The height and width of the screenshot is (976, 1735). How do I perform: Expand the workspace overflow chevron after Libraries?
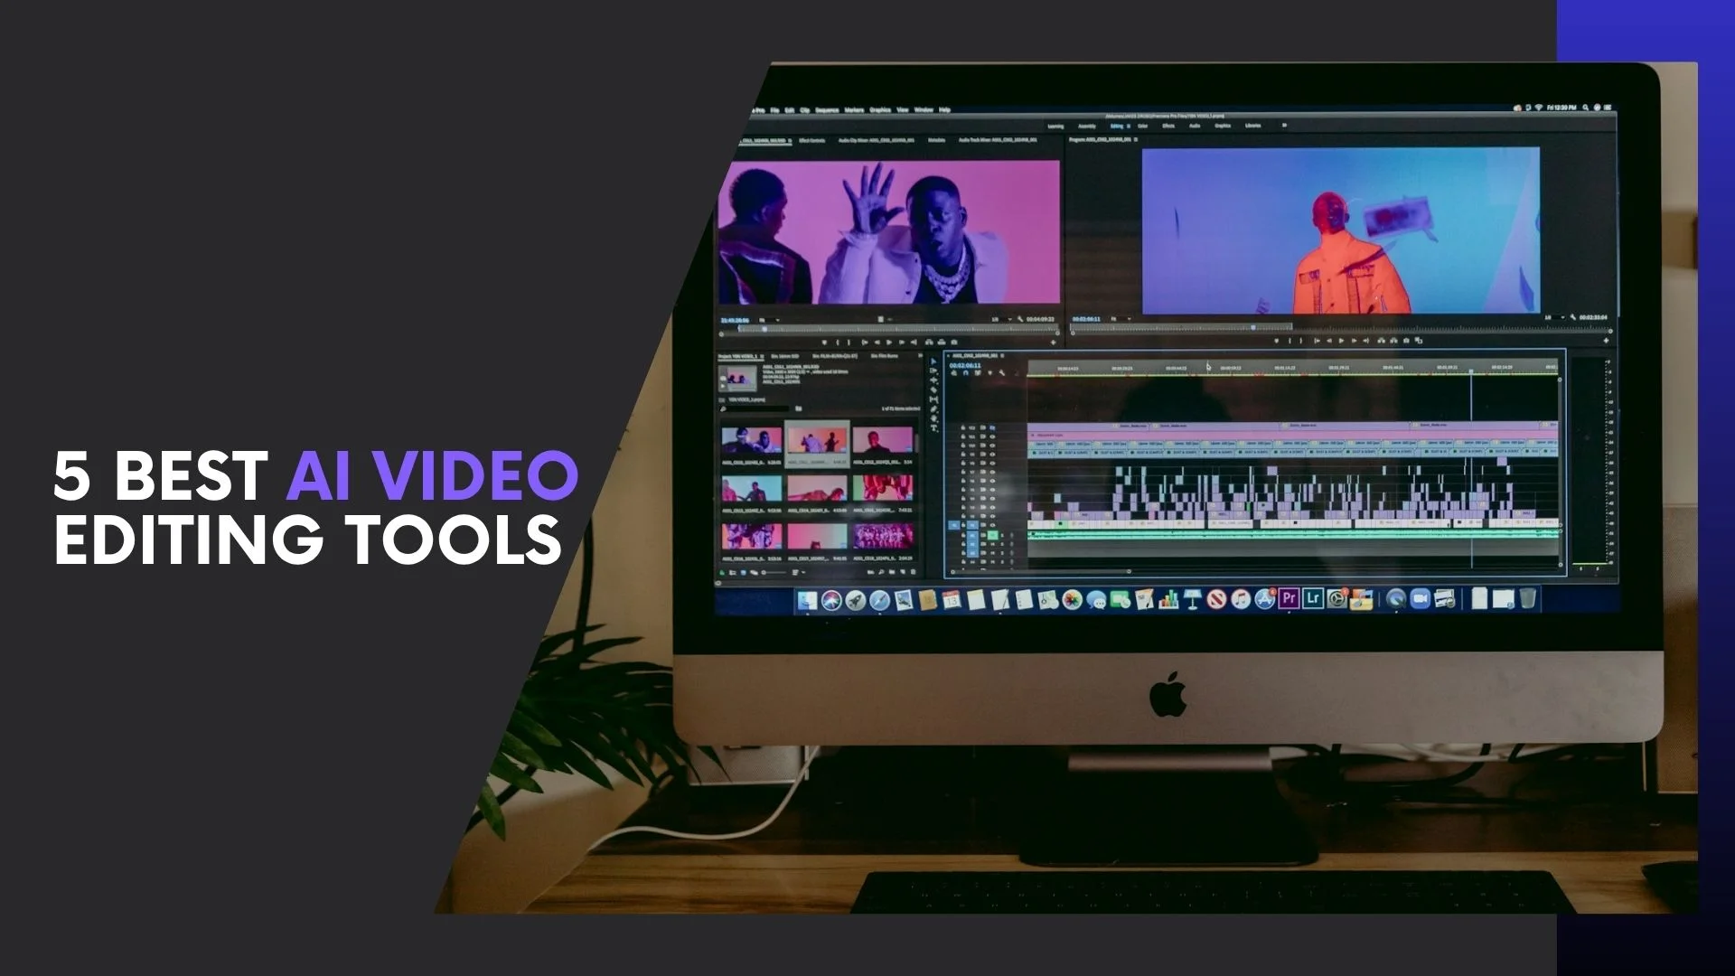1284,126
